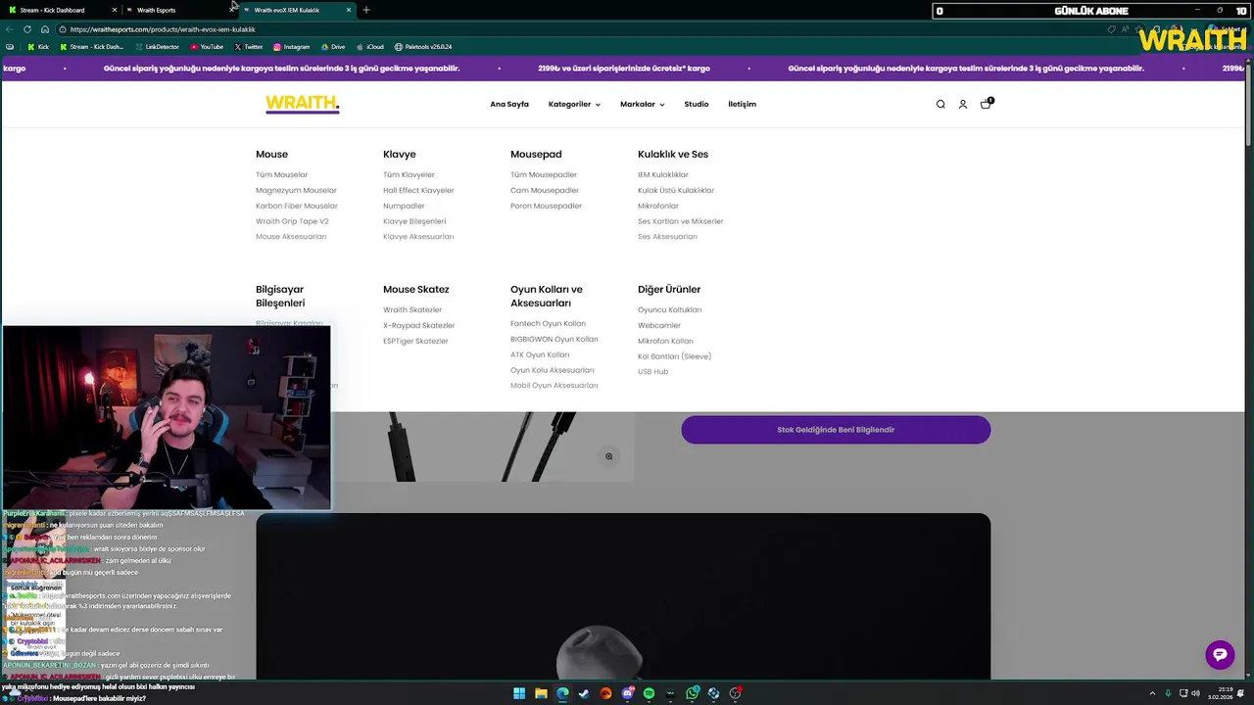The image size is (1254, 705).
Task: Click the search magnifier icon in site header
Action: (x=940, y=104)
